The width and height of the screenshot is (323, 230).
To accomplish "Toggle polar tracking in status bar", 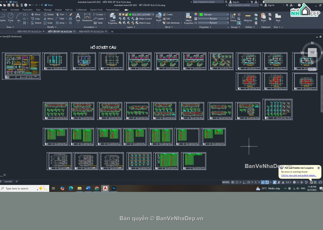I will click(248, 182).
